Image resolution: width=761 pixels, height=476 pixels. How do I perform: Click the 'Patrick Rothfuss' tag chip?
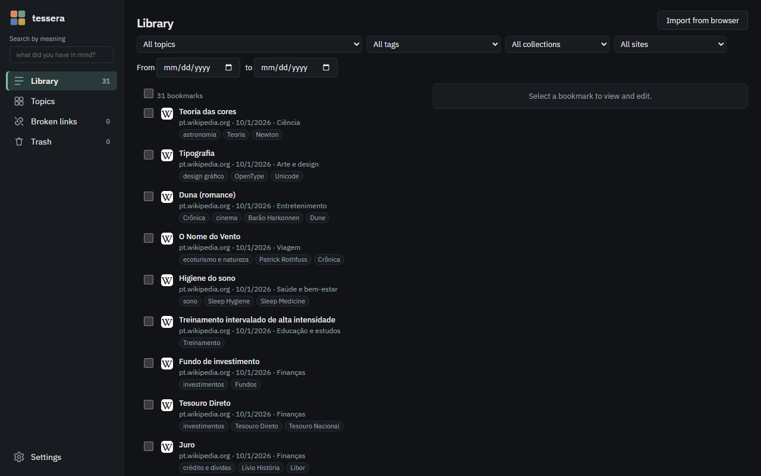coord(283,259)
